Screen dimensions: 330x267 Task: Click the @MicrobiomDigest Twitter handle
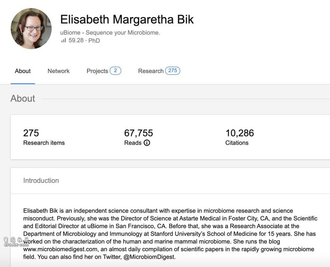149,257
